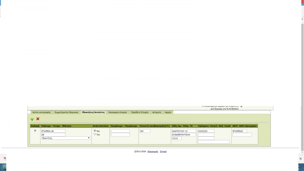Click the green plus add owner icon
The width and height of the screenshot is (304, 171).
[32, 119]
